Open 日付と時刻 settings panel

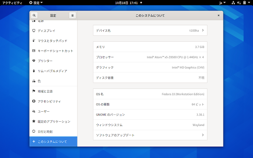(x=53, y=131)
